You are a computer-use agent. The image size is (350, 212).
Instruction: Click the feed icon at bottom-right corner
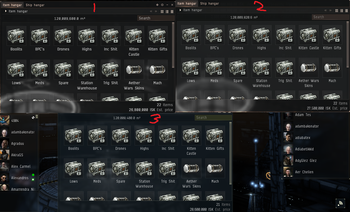click(x=340, y=203)
